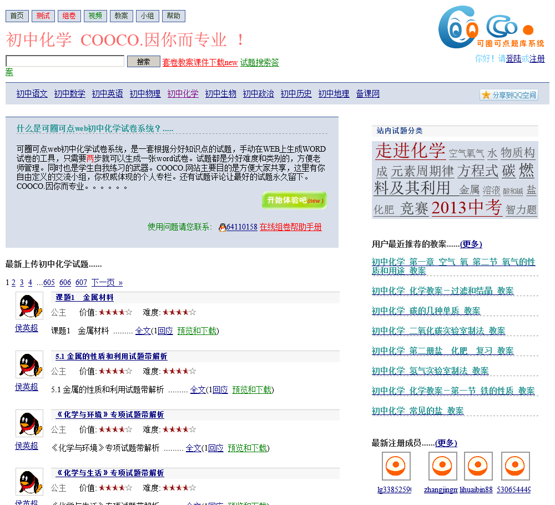555x505 pixels.
Task: Click 下一页 » next page link
Action: point(107,282)
